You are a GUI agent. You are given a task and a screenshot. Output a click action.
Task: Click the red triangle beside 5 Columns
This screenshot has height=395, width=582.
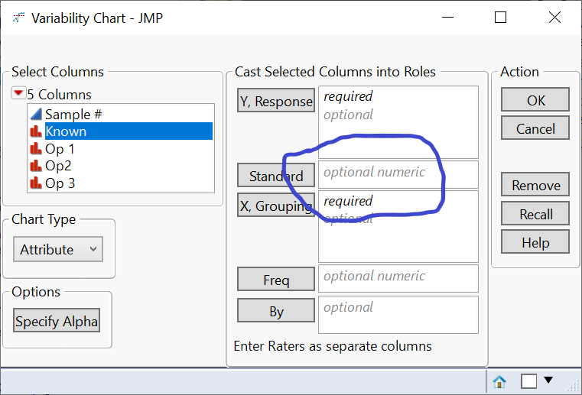18,94
